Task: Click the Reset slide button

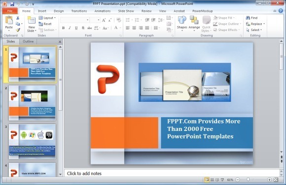Action: [45, 24]
